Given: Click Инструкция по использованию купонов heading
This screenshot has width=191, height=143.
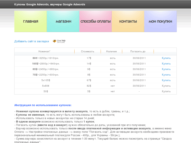Looking at the screenshot, I should pyautogui.click(x=43, y=105).
